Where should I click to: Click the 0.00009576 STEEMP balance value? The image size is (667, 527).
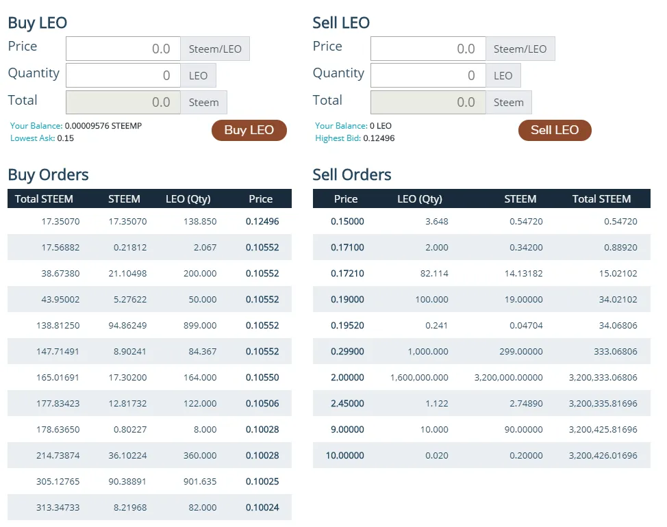[x=103, y=126]
